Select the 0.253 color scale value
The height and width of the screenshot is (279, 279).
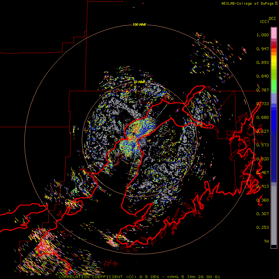click(x=263, y=228)
